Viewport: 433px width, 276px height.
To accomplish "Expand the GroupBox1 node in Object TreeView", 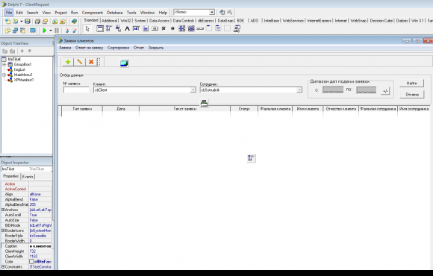I will point(4,64).
